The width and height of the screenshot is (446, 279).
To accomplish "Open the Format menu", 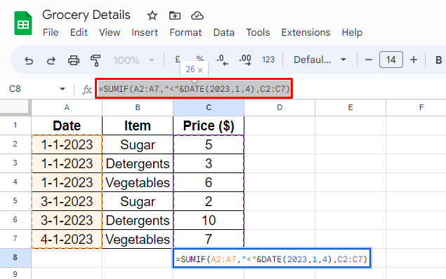I will (185, 32).
